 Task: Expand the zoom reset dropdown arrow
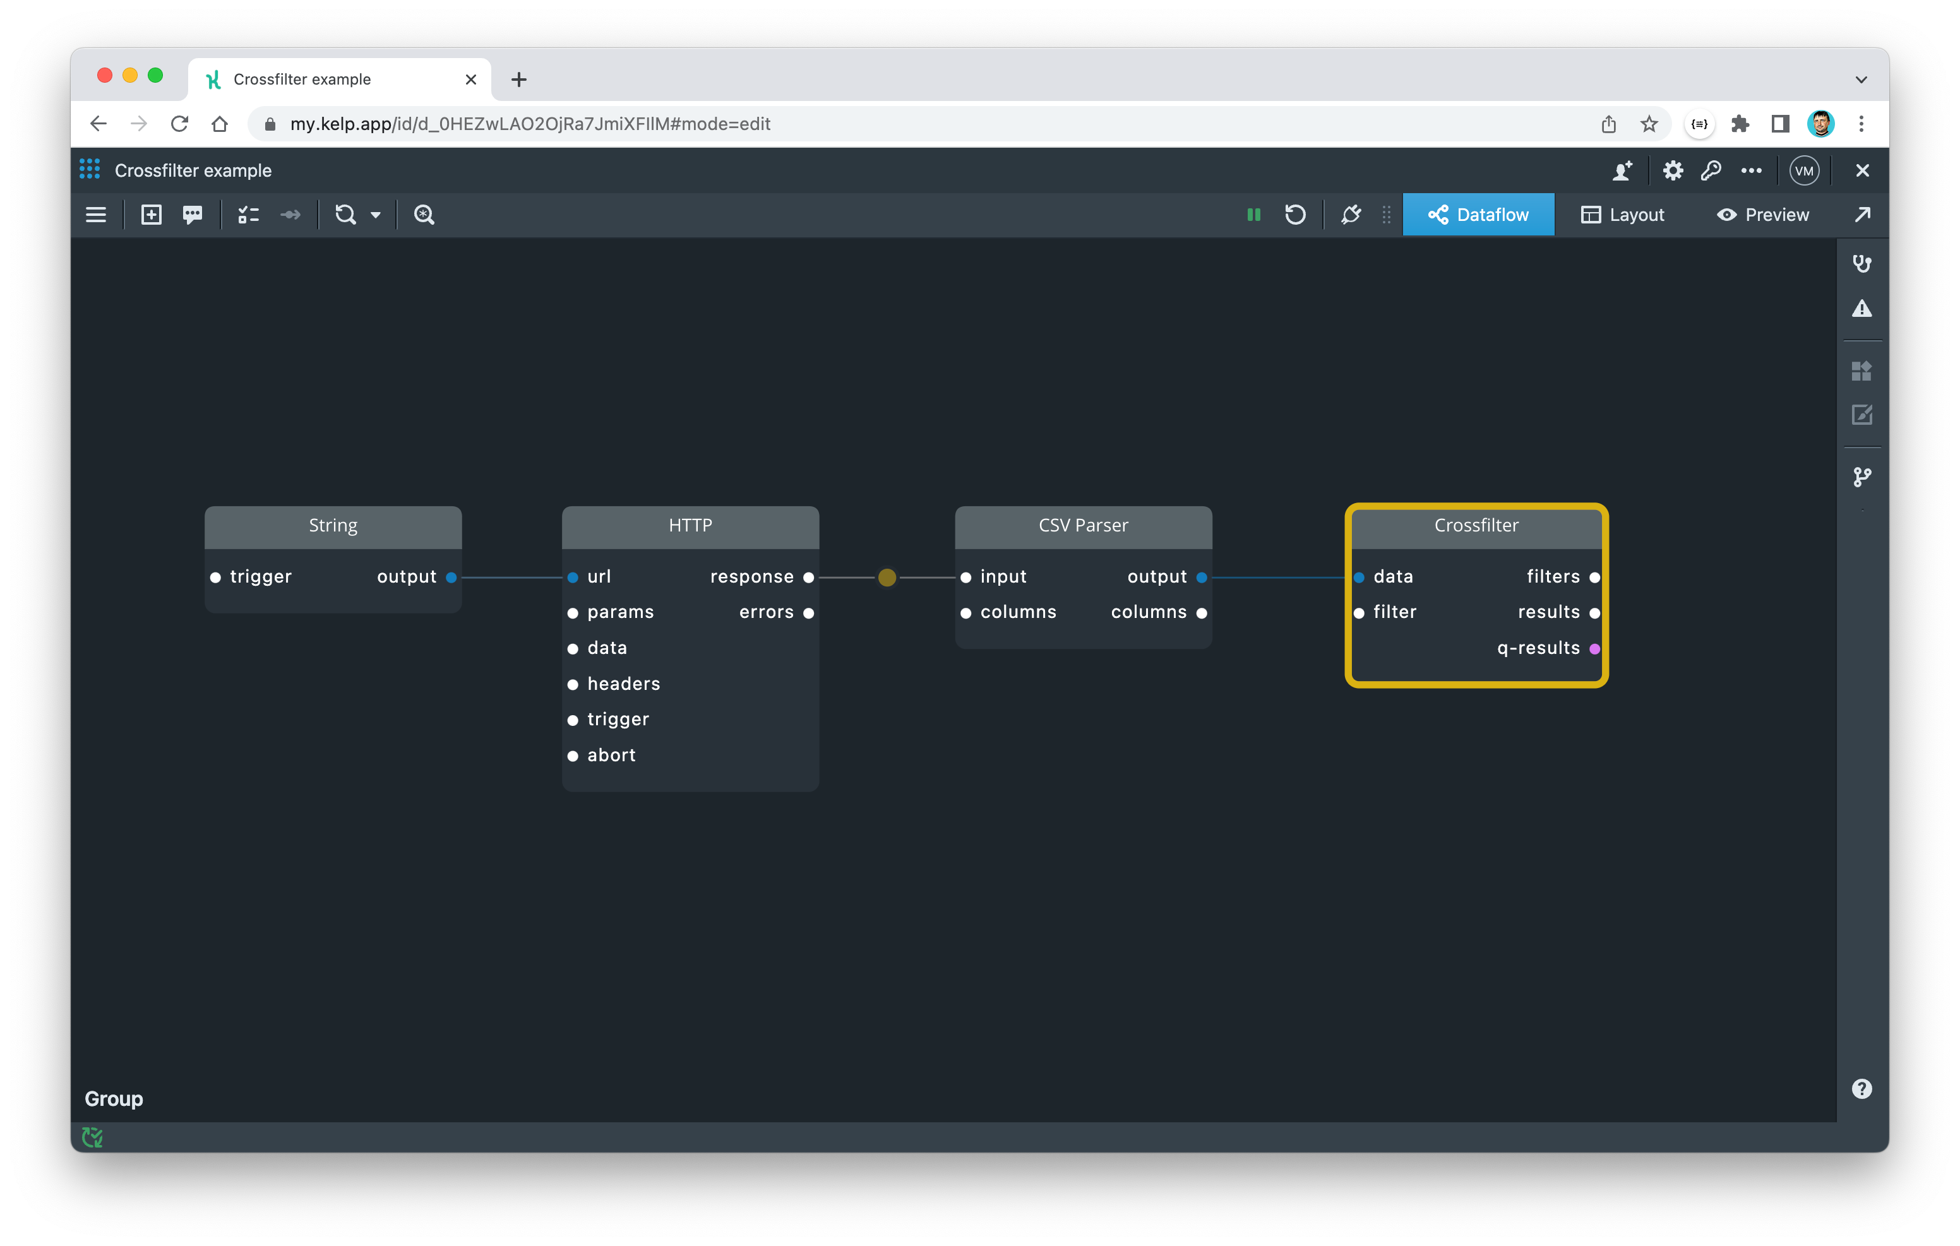coord(376,216)
